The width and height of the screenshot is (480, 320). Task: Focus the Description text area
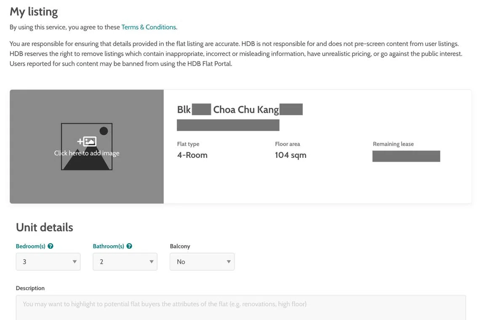240,307
